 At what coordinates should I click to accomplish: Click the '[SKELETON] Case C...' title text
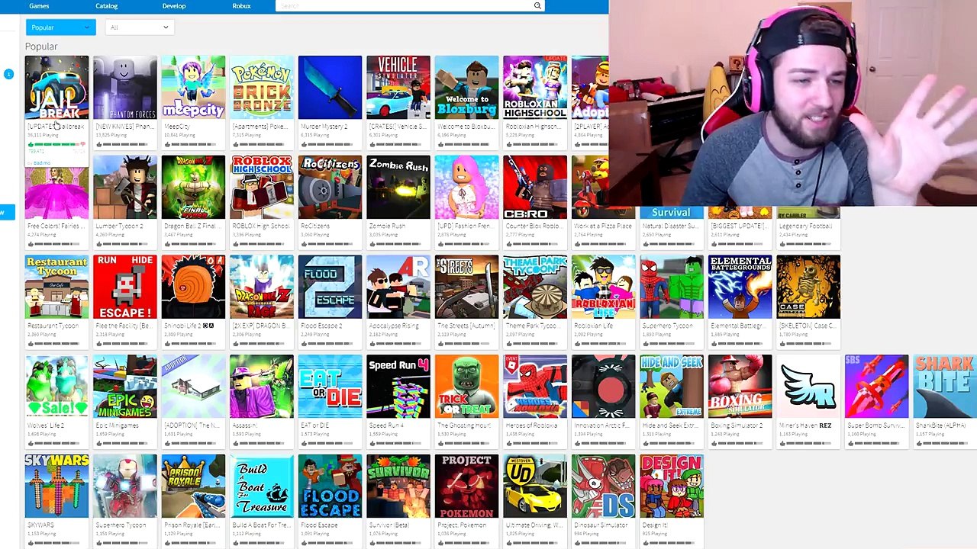[x=807, y=326]
